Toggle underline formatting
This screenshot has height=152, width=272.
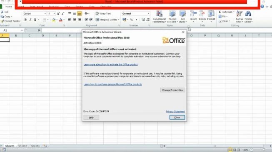35,20
